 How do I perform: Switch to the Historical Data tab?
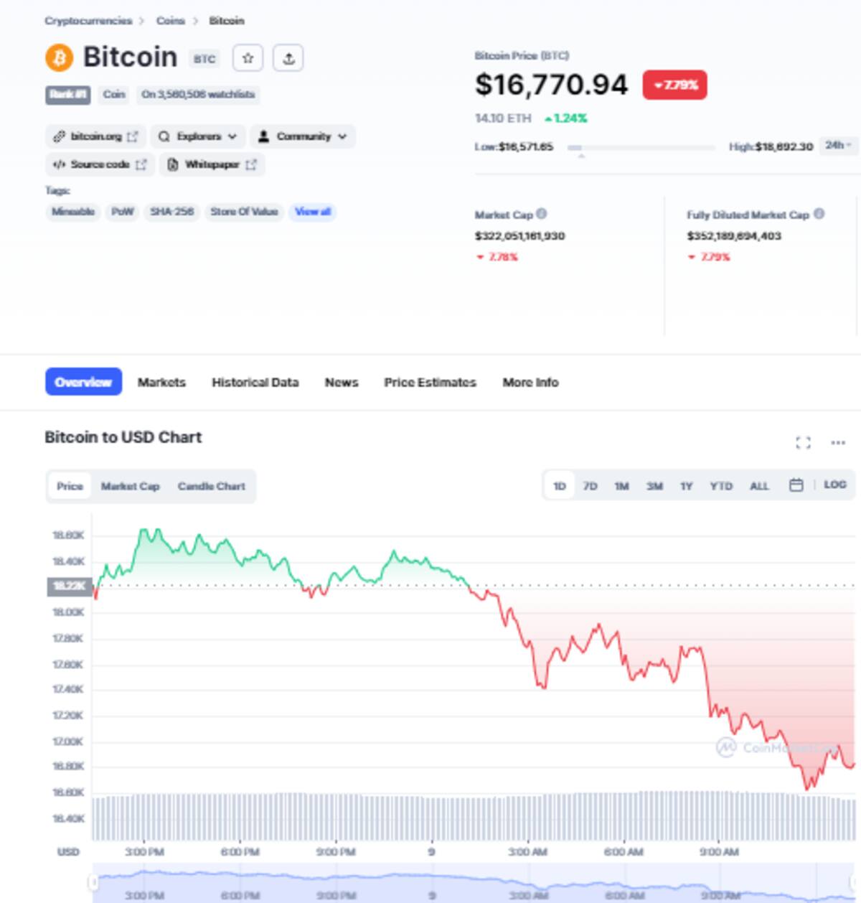(x=255, y=383)
